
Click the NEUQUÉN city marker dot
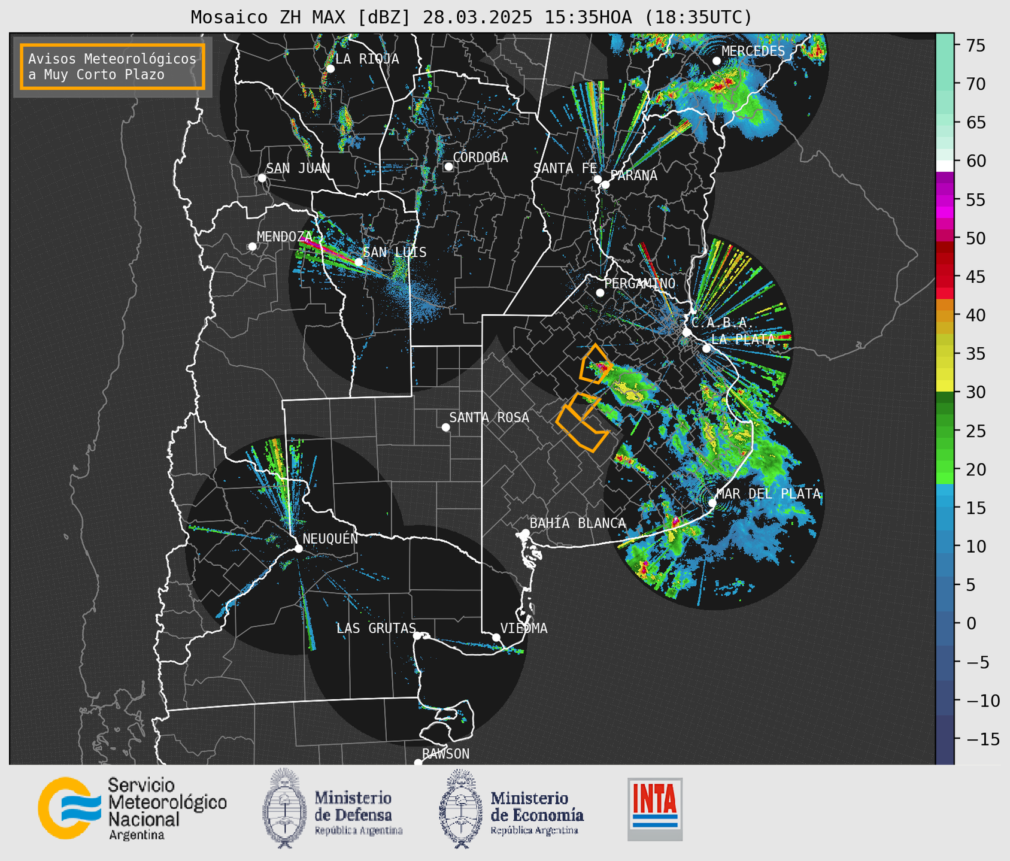[x=299, y=548]
